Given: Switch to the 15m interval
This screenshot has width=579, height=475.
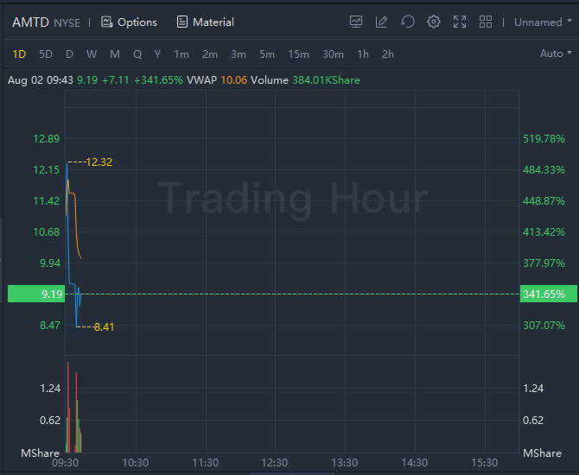Looking at the screenshot, I should [x=298, y=54].
